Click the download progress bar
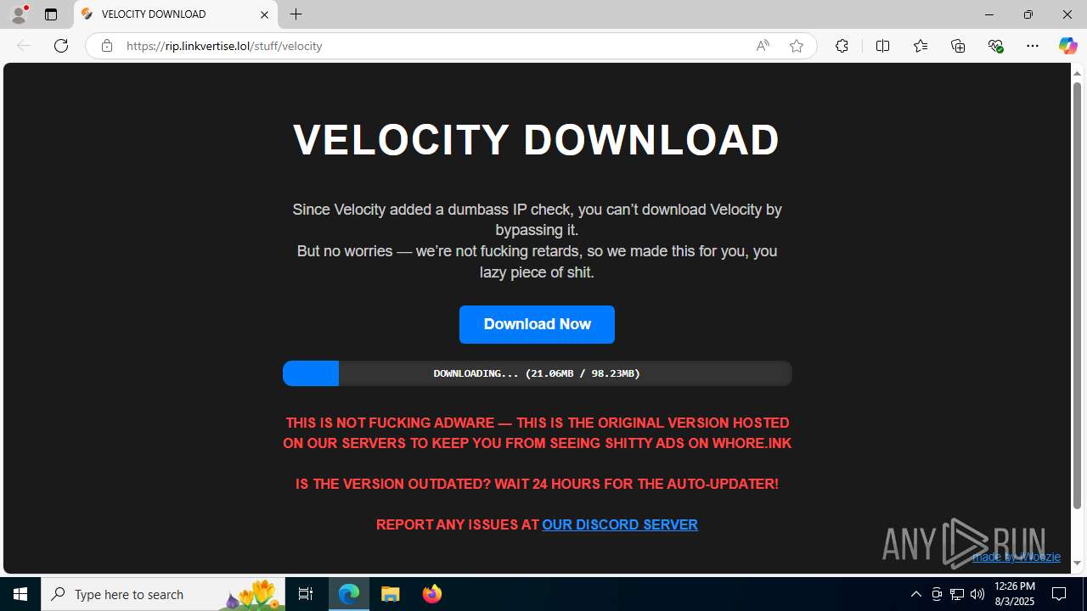Viewport: 1087px width, 611px height. tap(537, 373)
